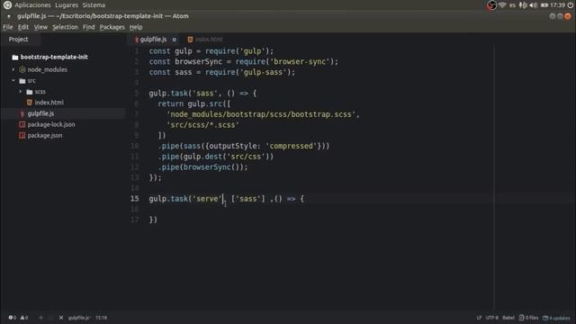Open the Selection menu

65,27
